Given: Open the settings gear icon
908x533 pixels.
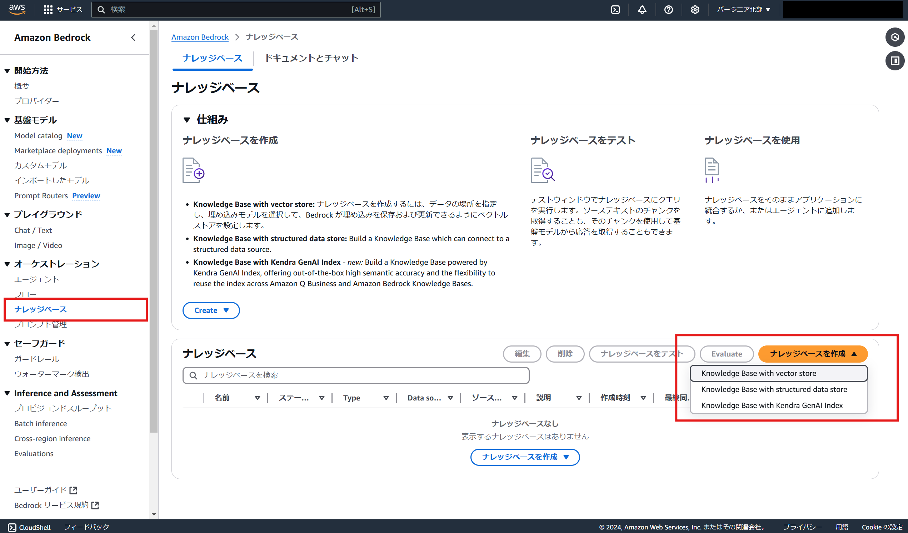Looking at the screenshot, I should (x=695, y=10).
